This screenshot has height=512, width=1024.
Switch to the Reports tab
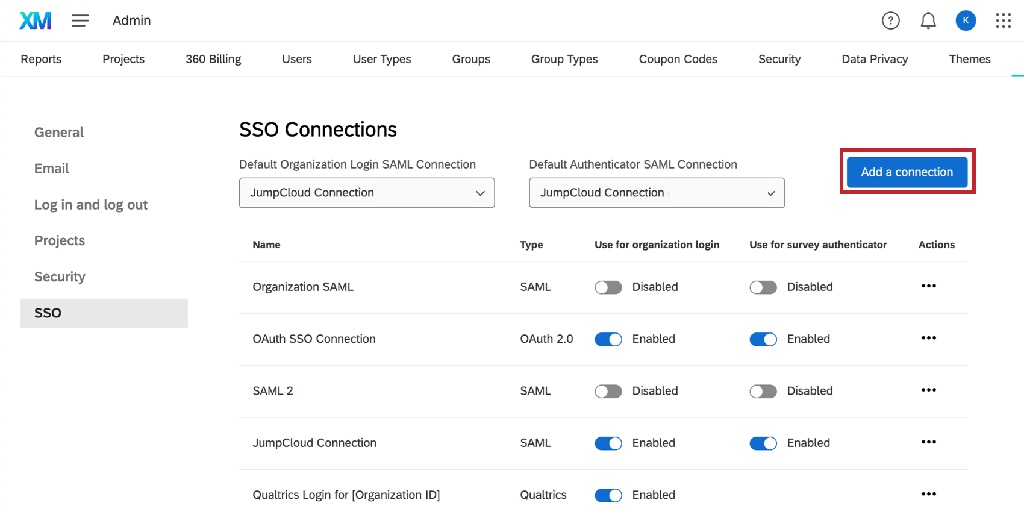point(41,59)
